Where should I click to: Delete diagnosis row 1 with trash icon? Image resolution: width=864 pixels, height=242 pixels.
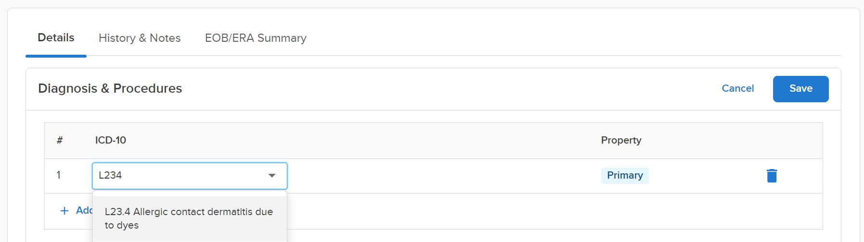(772, 176)
